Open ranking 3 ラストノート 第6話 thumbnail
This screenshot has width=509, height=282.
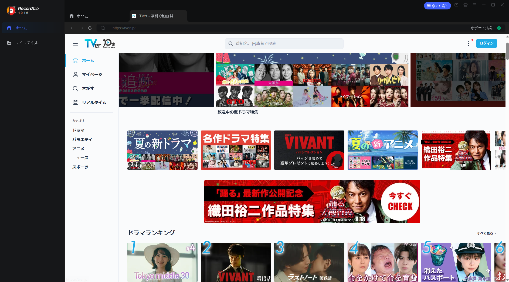click(x=309, y=262)
